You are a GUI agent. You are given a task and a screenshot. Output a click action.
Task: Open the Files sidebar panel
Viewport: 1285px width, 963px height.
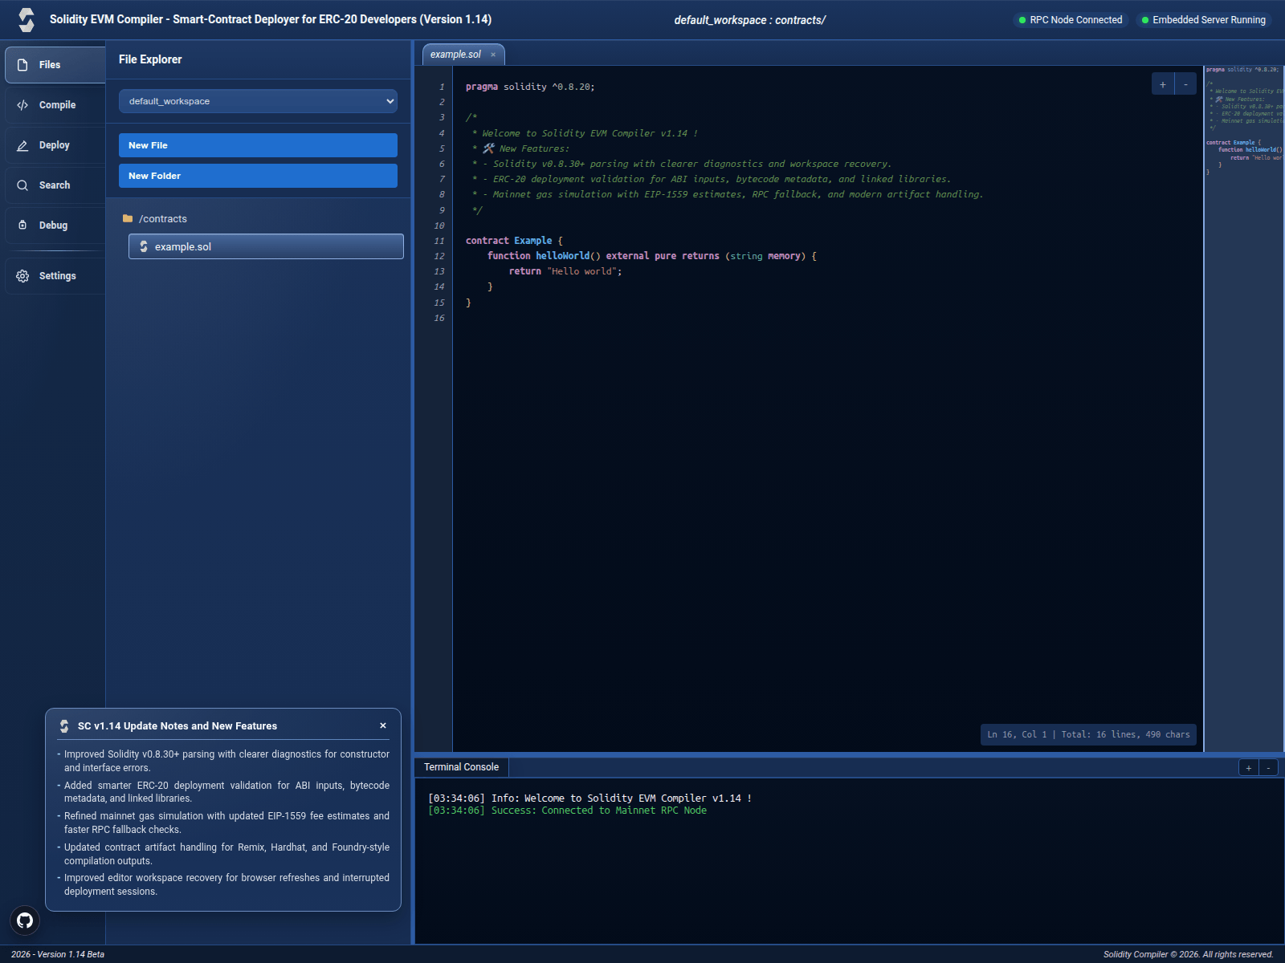click(55, 65)
